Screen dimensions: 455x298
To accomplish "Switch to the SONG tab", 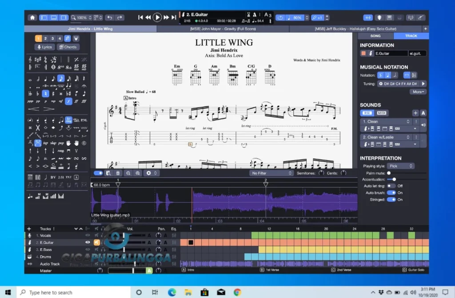I will click(x=375, y=36).
